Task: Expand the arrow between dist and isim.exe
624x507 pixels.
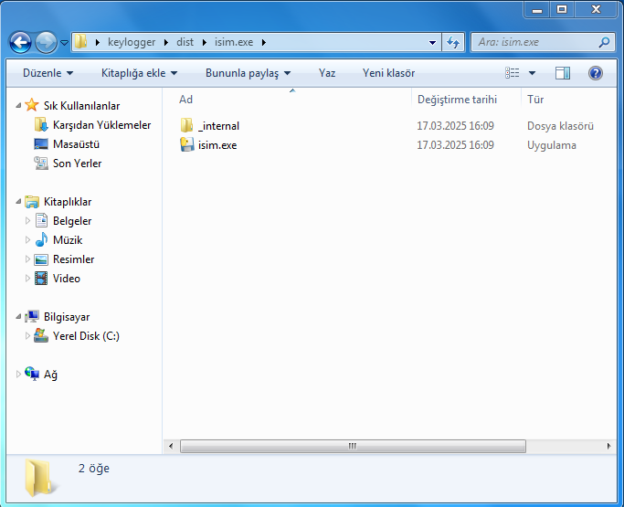Action: coord(204,42)
